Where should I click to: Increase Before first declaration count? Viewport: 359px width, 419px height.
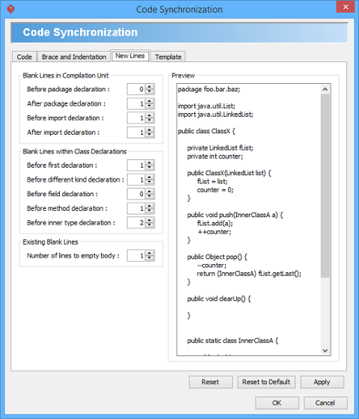point(150,162)
